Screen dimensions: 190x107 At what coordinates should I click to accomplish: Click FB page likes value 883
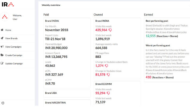(98, 57)
